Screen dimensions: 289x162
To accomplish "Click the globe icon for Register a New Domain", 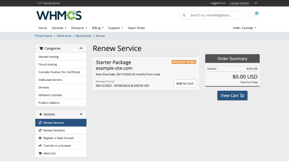I will 40,138.
